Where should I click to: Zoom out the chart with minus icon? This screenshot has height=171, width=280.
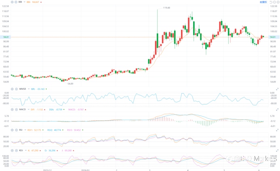coord(274,2)
